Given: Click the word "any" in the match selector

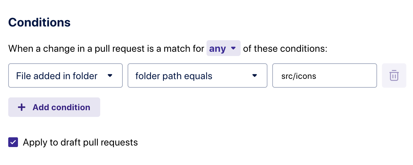Looking at the screenshot, I should pyautogui.click(x=217, y=48).
